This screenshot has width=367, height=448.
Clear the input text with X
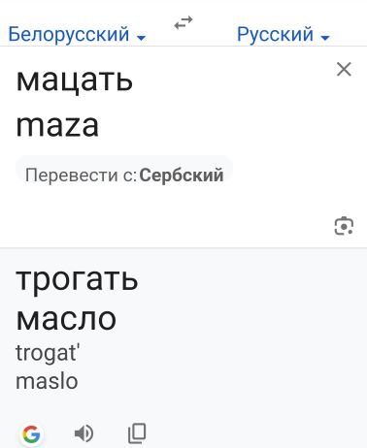[344, 69]
